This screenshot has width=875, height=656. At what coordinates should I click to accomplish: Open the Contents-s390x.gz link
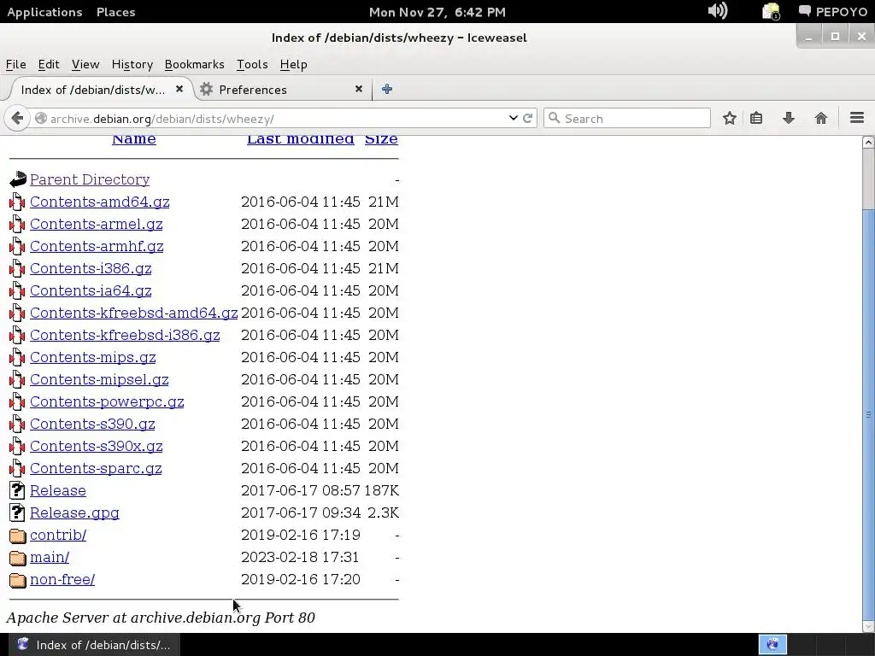point(97,446)
